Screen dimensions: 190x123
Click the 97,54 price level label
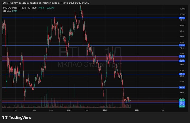tap(182, 18)
